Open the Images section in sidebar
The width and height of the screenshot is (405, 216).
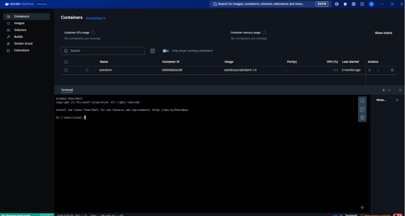click(27, 23)
